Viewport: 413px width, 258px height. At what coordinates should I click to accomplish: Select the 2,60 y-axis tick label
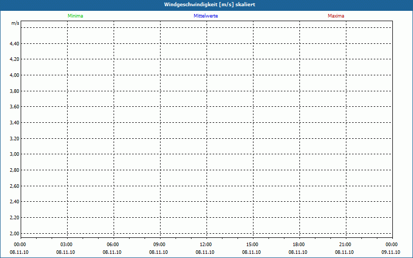coord(14,186)
